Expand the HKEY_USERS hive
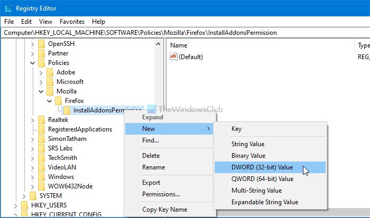The width and height of the screenshot is (370, 218). (15, 206)
